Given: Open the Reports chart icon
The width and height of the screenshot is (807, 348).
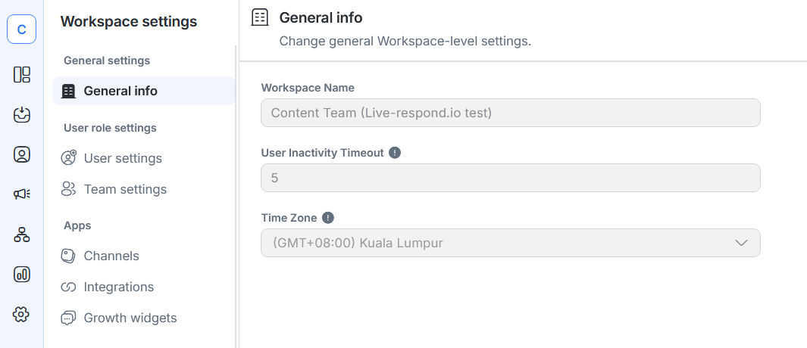Looking at the screenshot, I should pos(21,275).
